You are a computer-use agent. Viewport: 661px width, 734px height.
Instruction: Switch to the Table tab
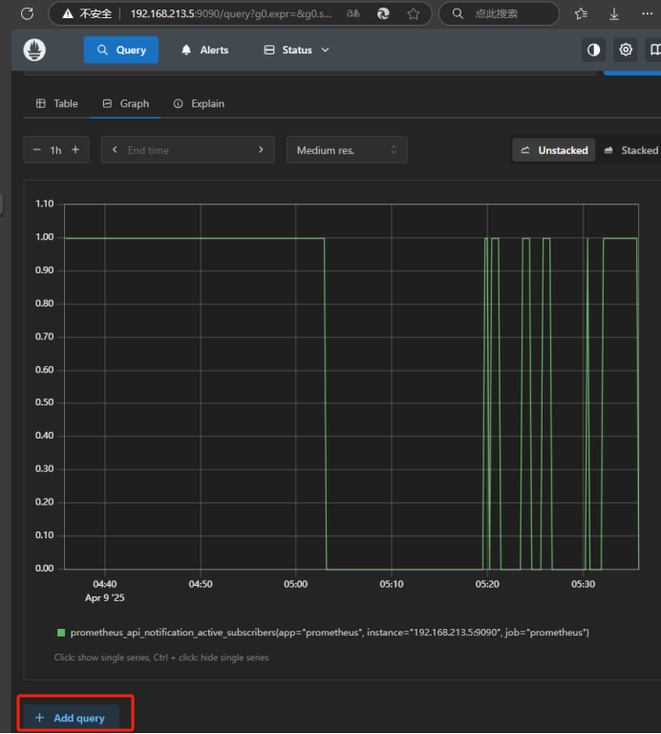pyautogui.click(x=56, y=103)
